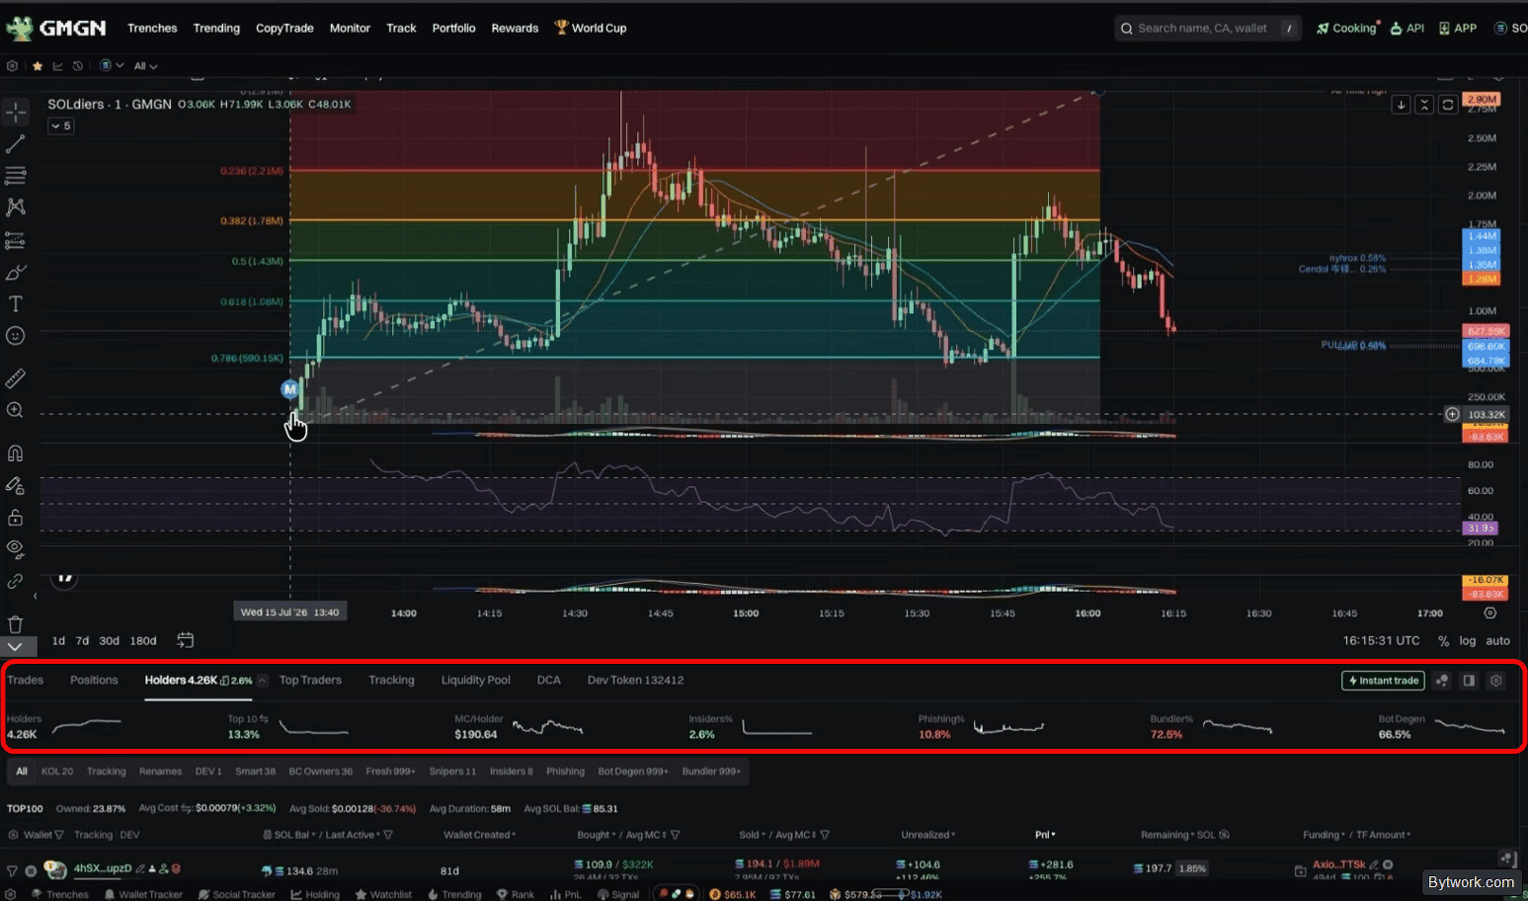
Task: Open wallet 4hSX...upzD
Action: (103, 868)
